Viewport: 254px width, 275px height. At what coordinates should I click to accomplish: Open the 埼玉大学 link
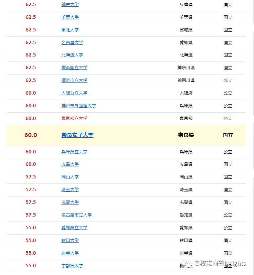[x=70, y=189]
